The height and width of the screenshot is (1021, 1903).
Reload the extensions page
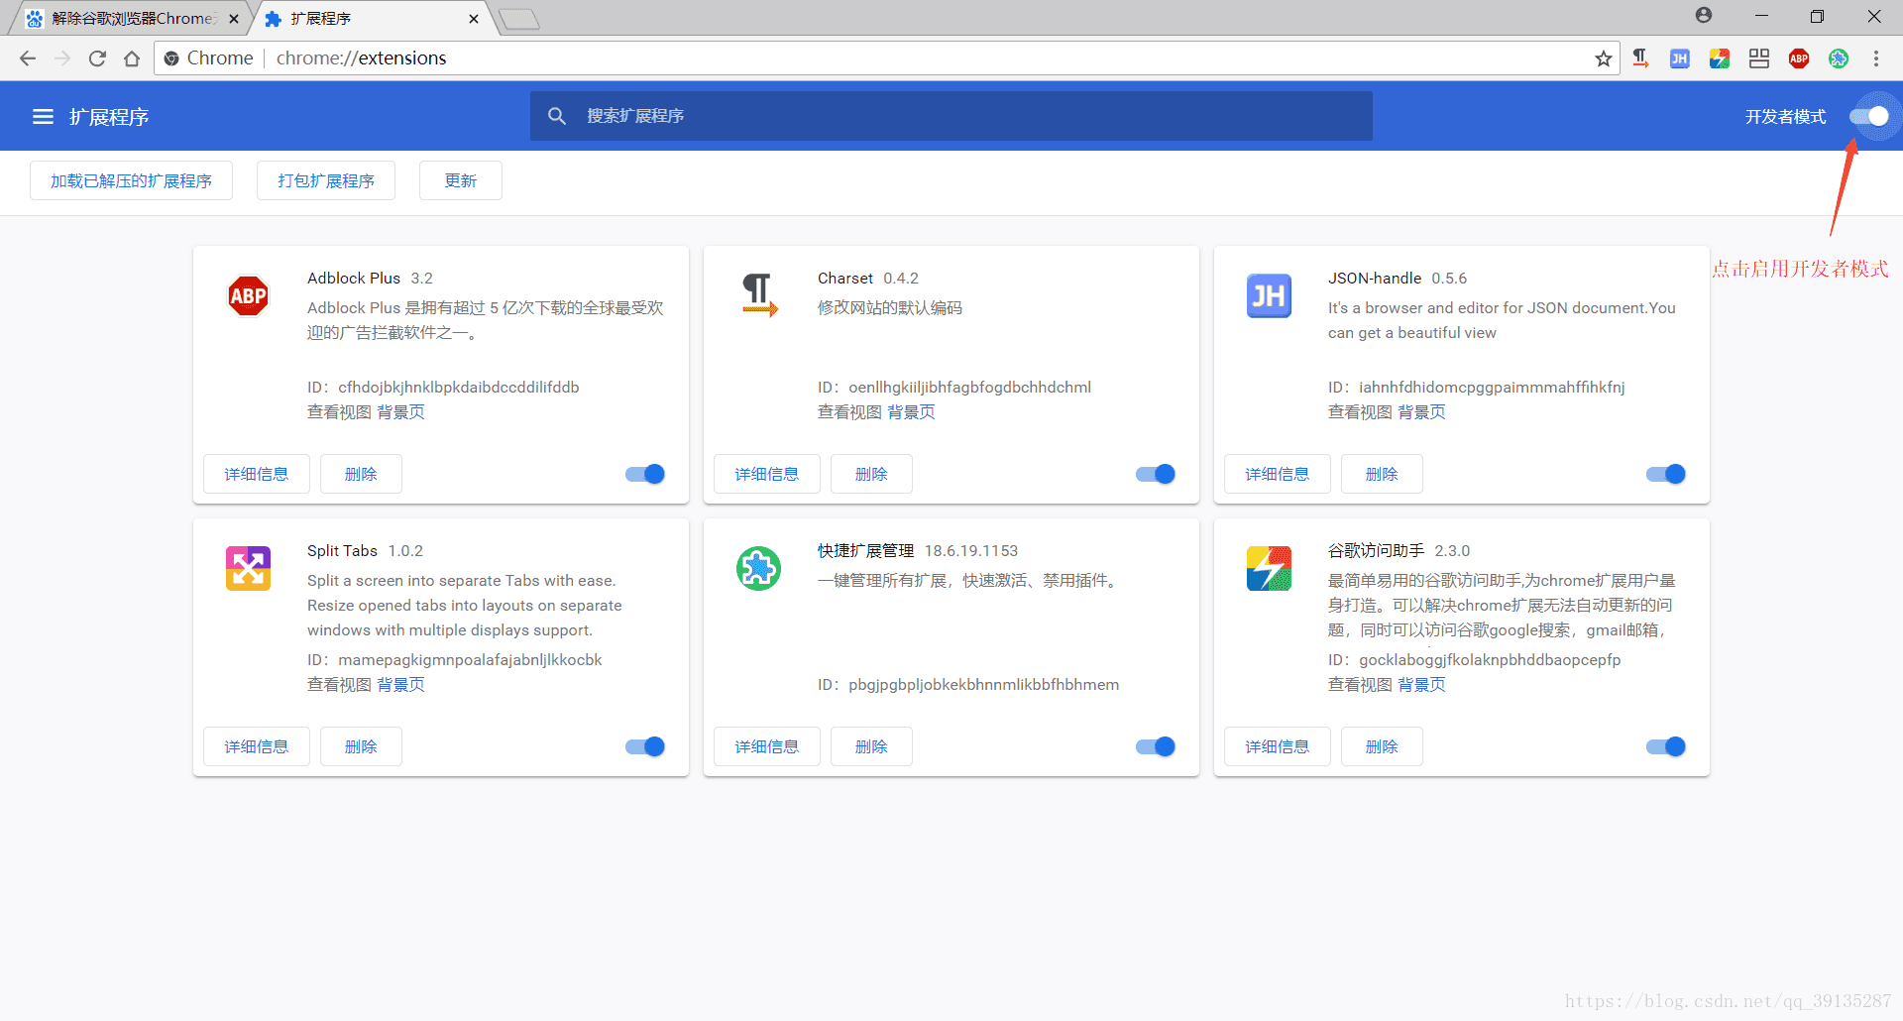(x=97, y=58)
